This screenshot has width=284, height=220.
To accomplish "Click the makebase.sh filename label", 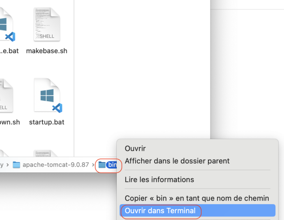I will pyautogui.click(x=46, y=51).
